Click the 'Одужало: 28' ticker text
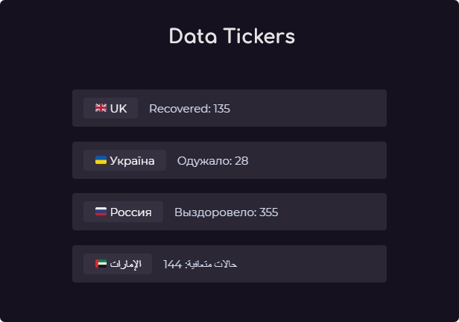Viewport: 459px width, 322px height. [x=212, y=161]
